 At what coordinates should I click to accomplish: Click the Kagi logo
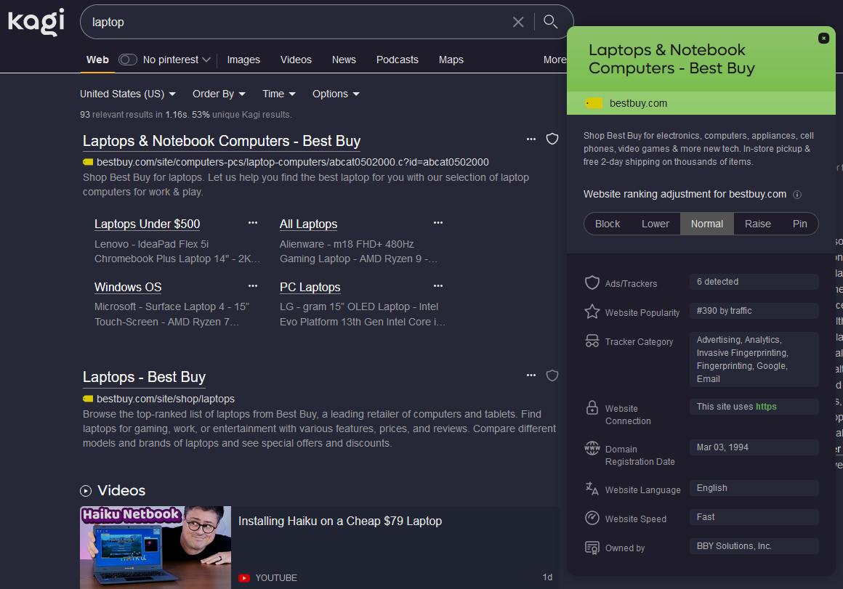(36, 22)
